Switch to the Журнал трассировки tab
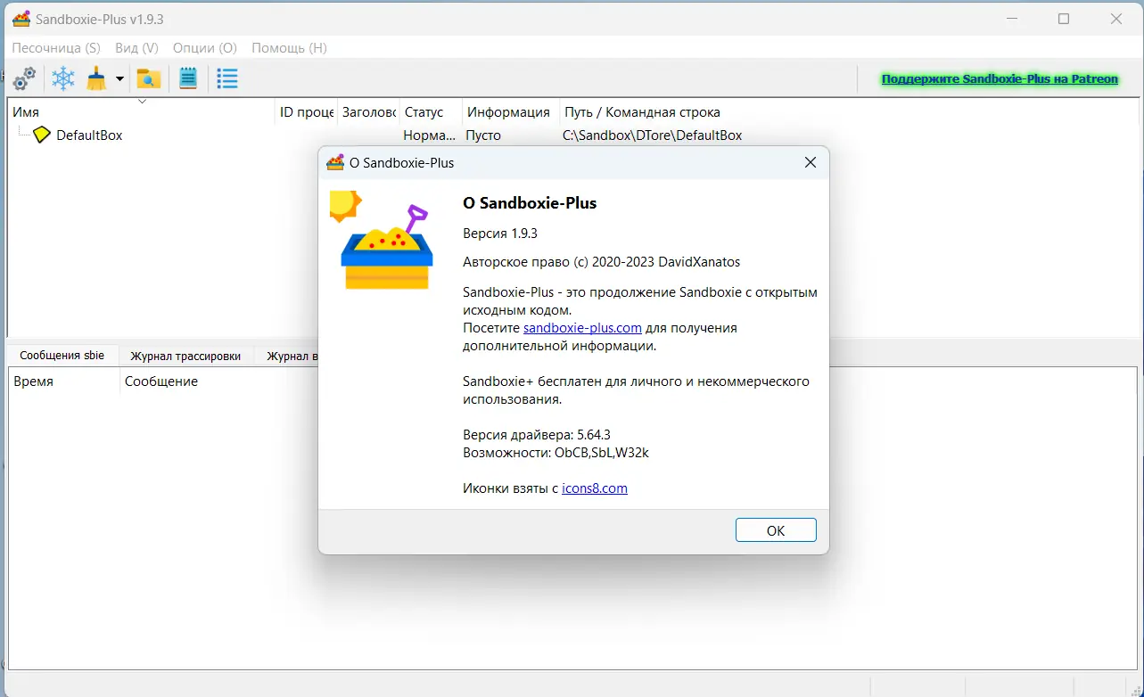 tap(185, 356)
